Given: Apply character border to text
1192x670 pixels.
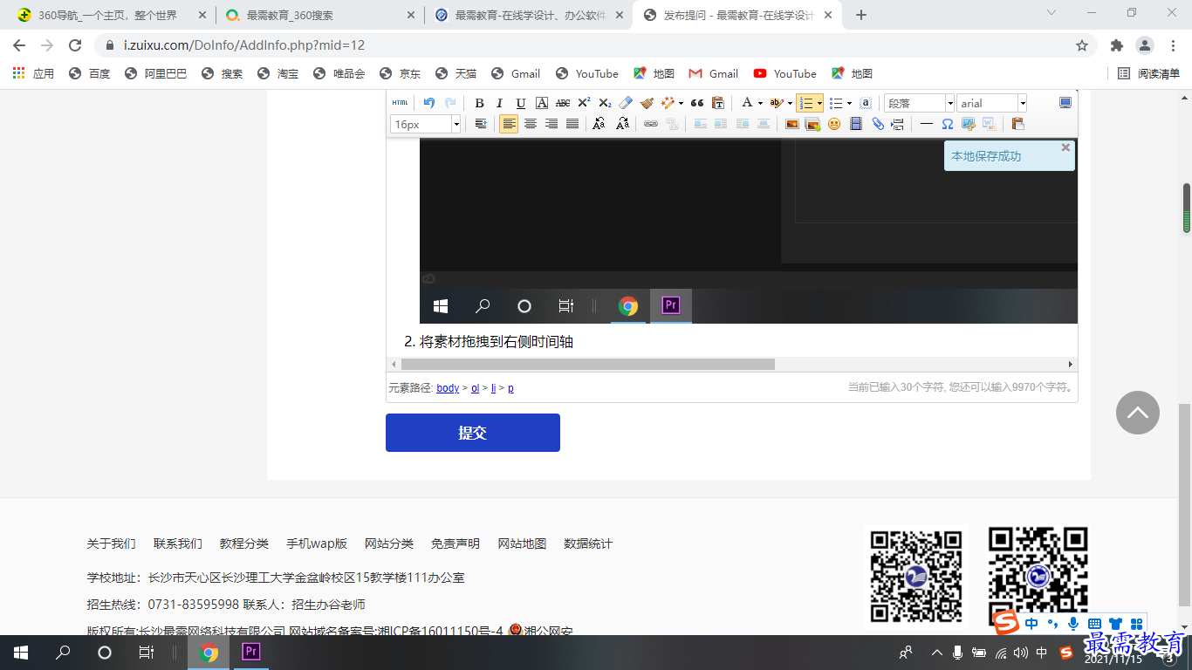Looking at the screenshot, I should 542,103.
